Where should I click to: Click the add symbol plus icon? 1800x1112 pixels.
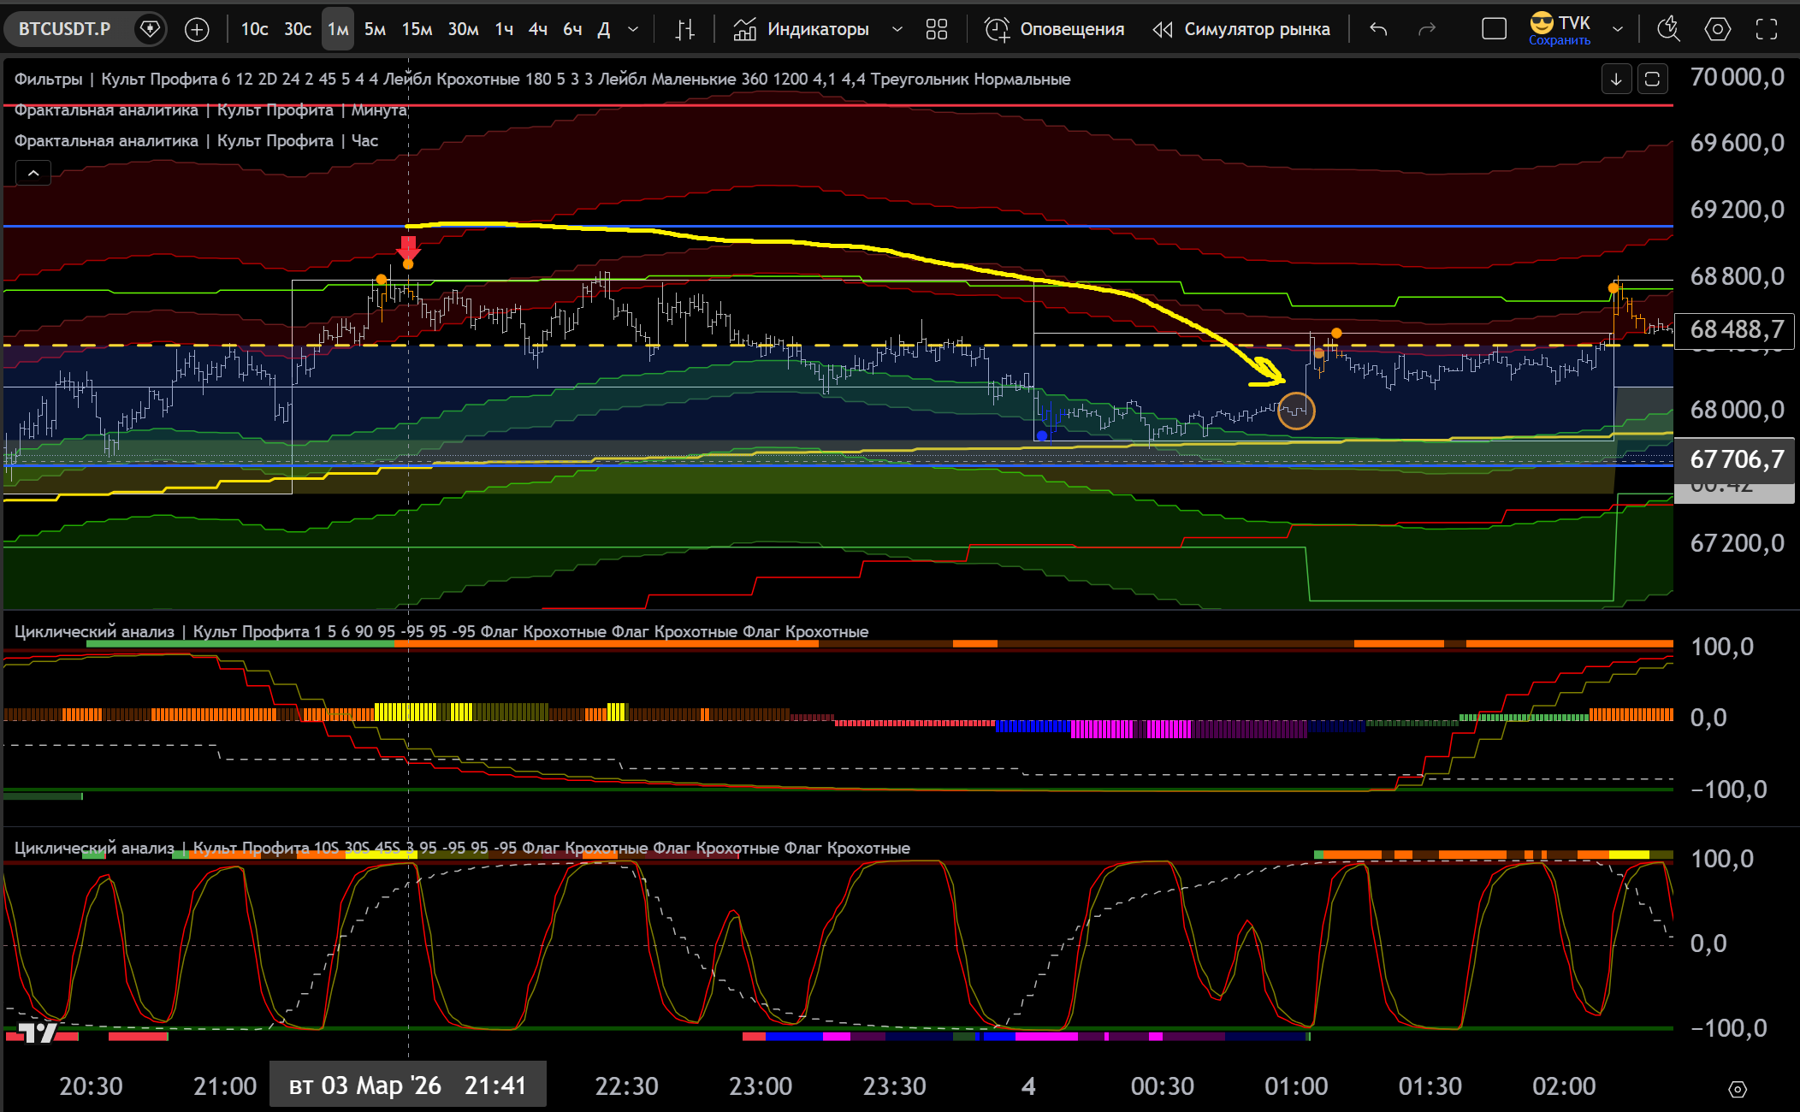tap(197, 30)
